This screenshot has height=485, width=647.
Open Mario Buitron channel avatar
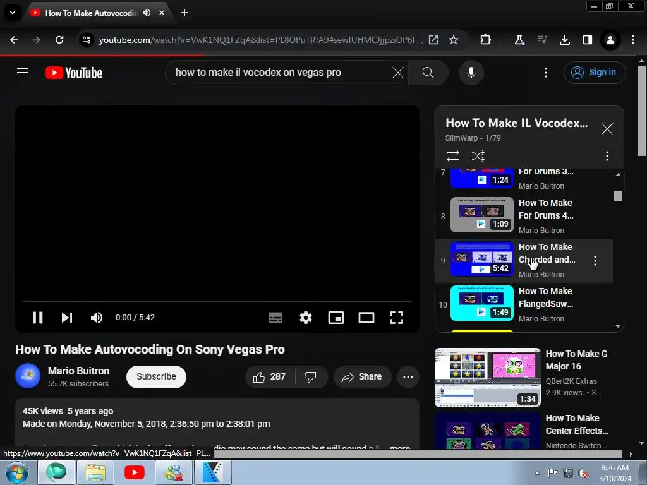[28, 376]
